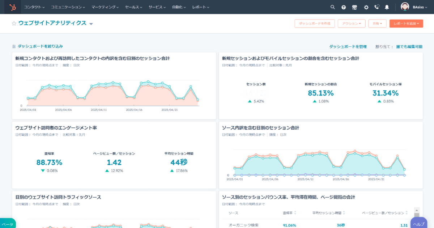Click the 12.92% change indicator
434x228 pixels.
pyautogui.click(x=114, y=171)
